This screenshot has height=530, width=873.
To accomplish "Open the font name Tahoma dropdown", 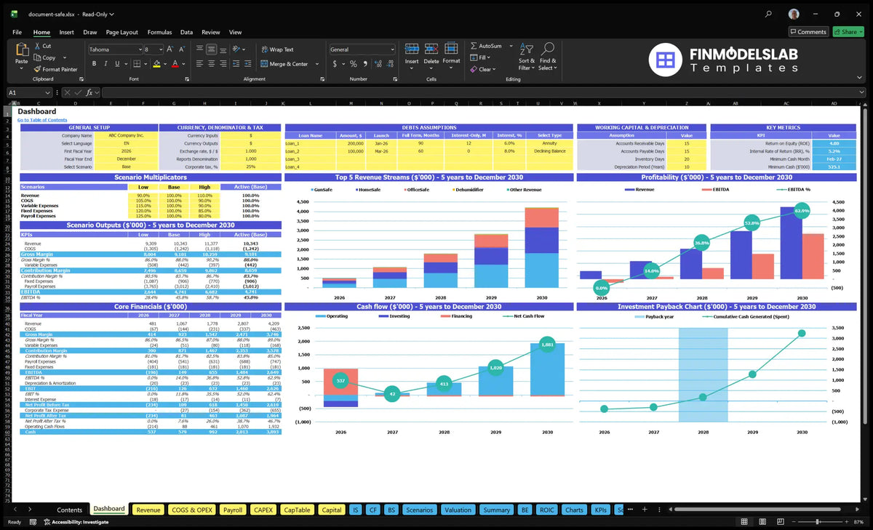I will [140, 49].
